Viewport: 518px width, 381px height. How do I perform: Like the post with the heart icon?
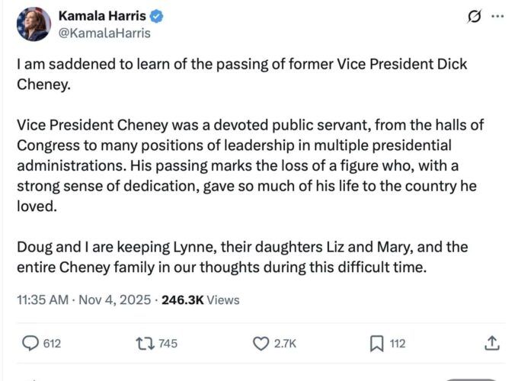point(261,344)
